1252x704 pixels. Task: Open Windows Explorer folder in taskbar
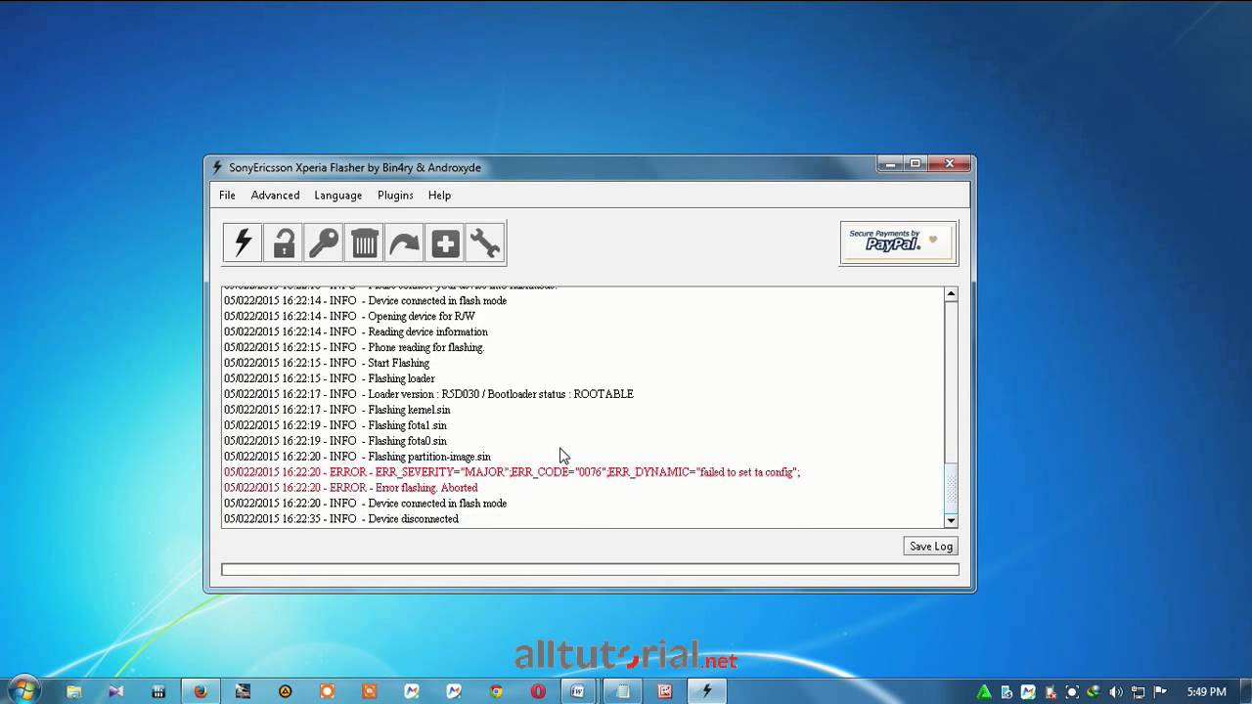point(73,691)
